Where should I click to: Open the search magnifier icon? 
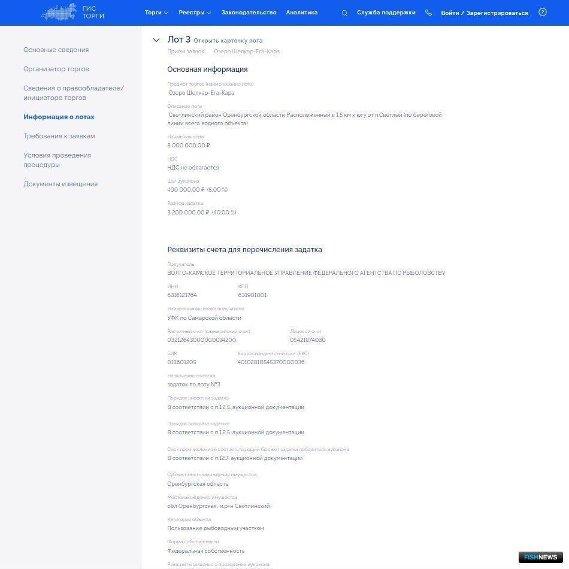tap(344, 13)
